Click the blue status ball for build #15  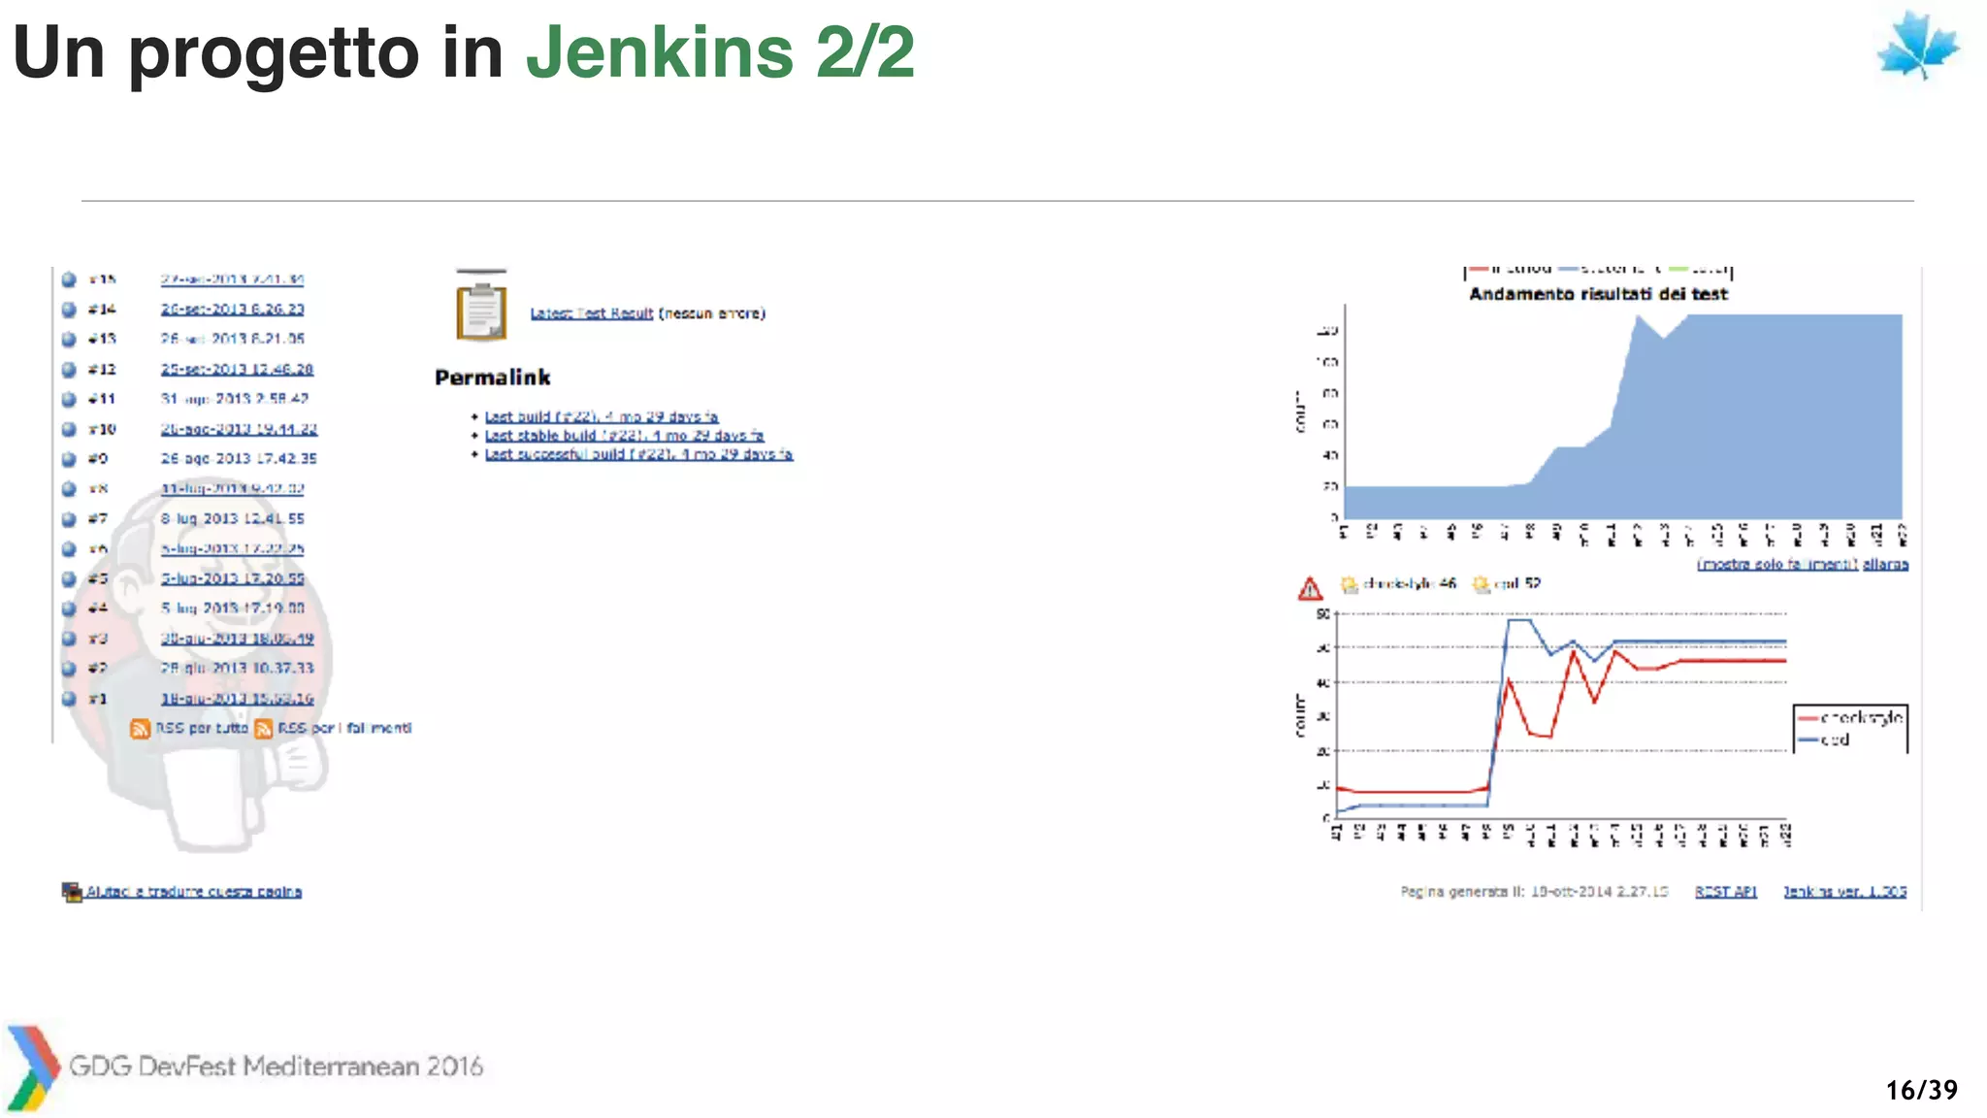[69, 279]
